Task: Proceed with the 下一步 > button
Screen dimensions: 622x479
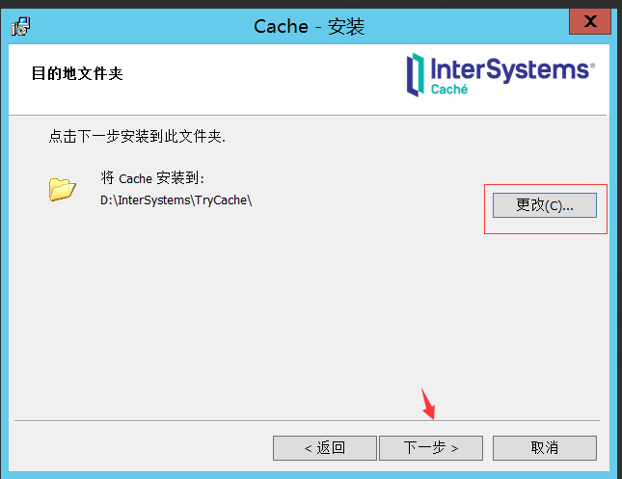Action: coord(431,448)
